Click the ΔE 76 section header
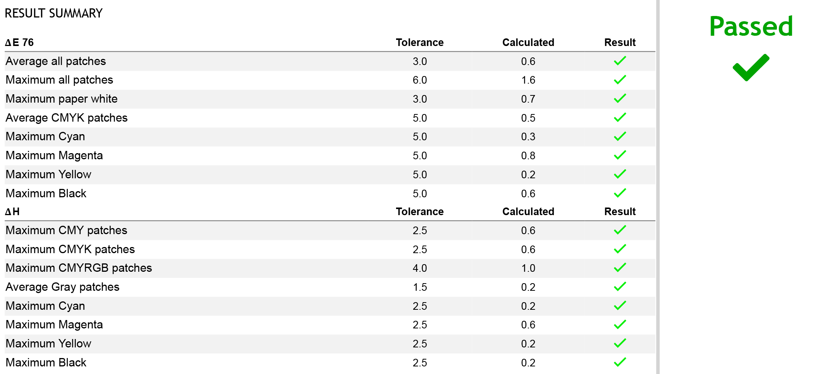Image resolution: width=839 pixels, height=374 pixels. click(19, 42)
